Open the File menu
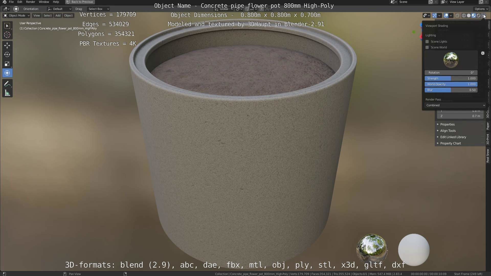 pos(11,2)
